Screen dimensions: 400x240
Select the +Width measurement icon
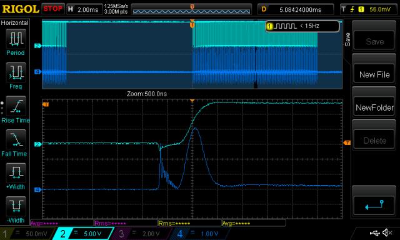(x=16, y=172)
